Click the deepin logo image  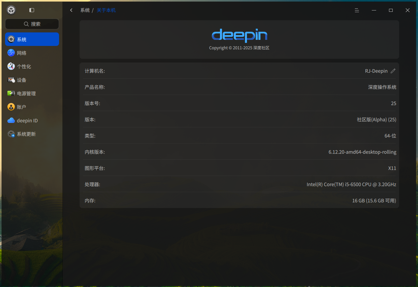[x=240, y=35]
